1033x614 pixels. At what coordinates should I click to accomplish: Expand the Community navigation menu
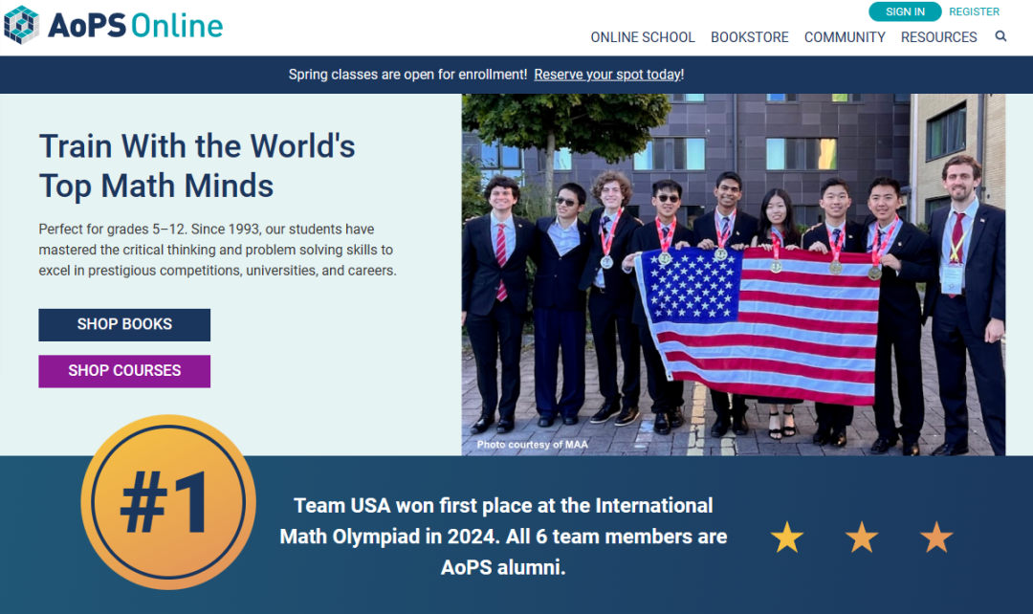[x=845, y=37]
